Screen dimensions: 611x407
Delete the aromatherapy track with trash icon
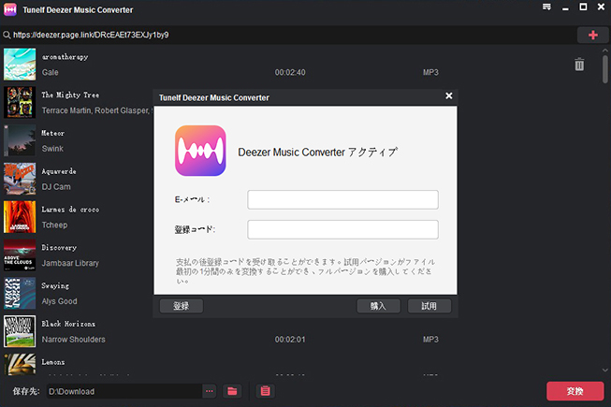[x=579, y=65]
